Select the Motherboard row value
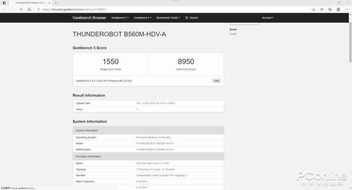352x190 pixels. (x=155, y=149)
